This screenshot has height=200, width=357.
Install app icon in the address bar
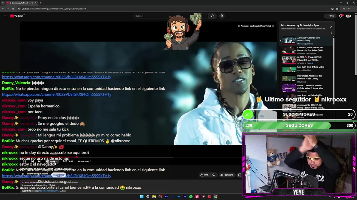(x=332, y=9)
